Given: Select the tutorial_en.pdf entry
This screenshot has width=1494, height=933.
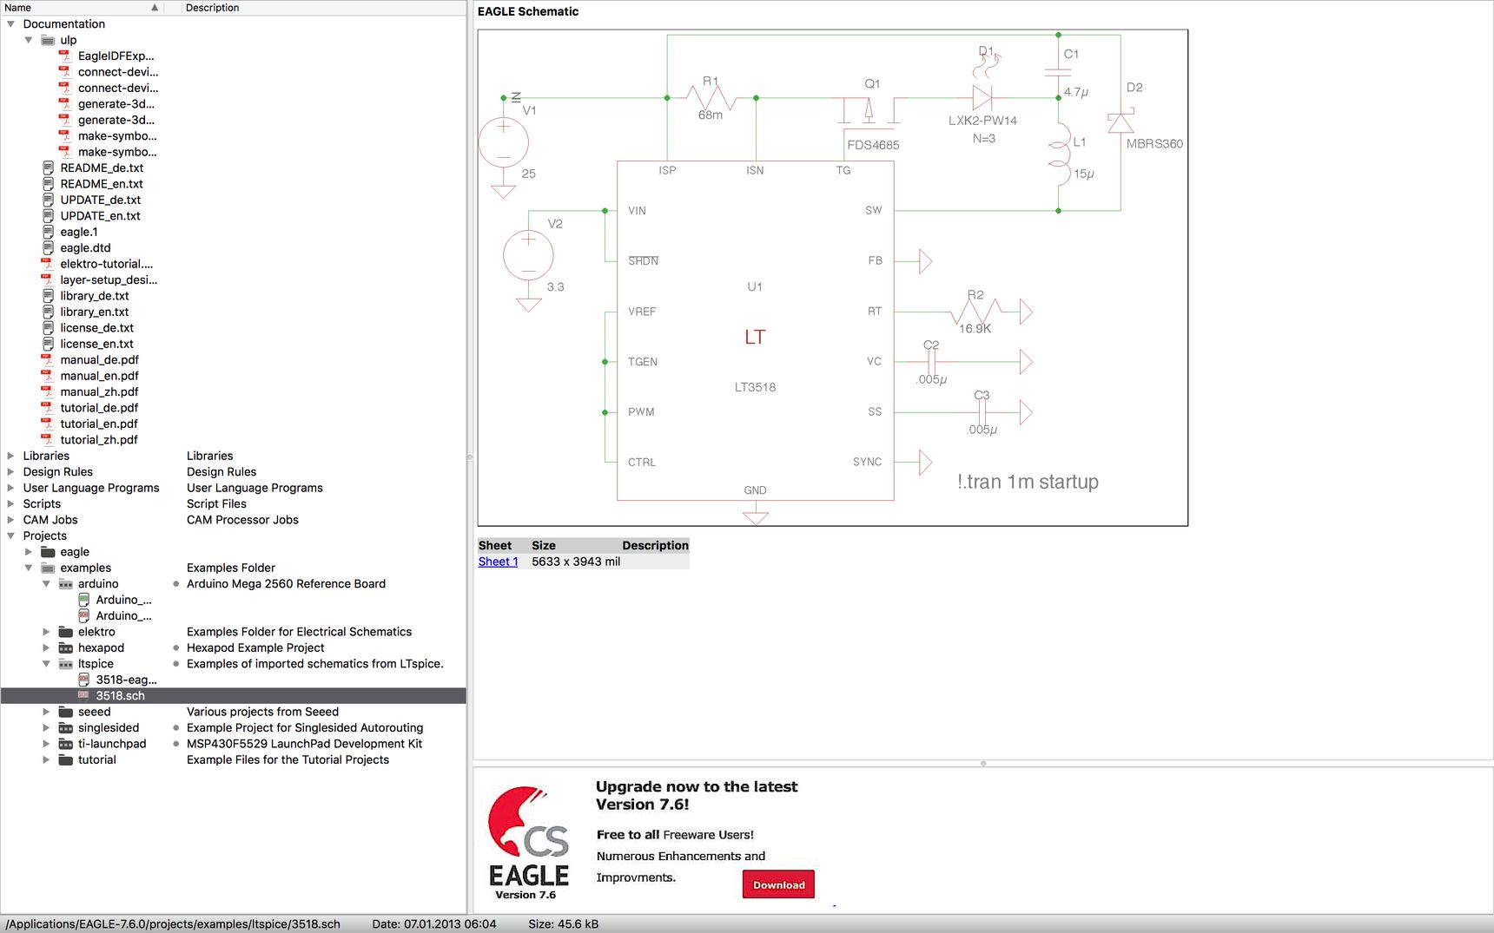Looking at the screenshot, I should [99, 424].
